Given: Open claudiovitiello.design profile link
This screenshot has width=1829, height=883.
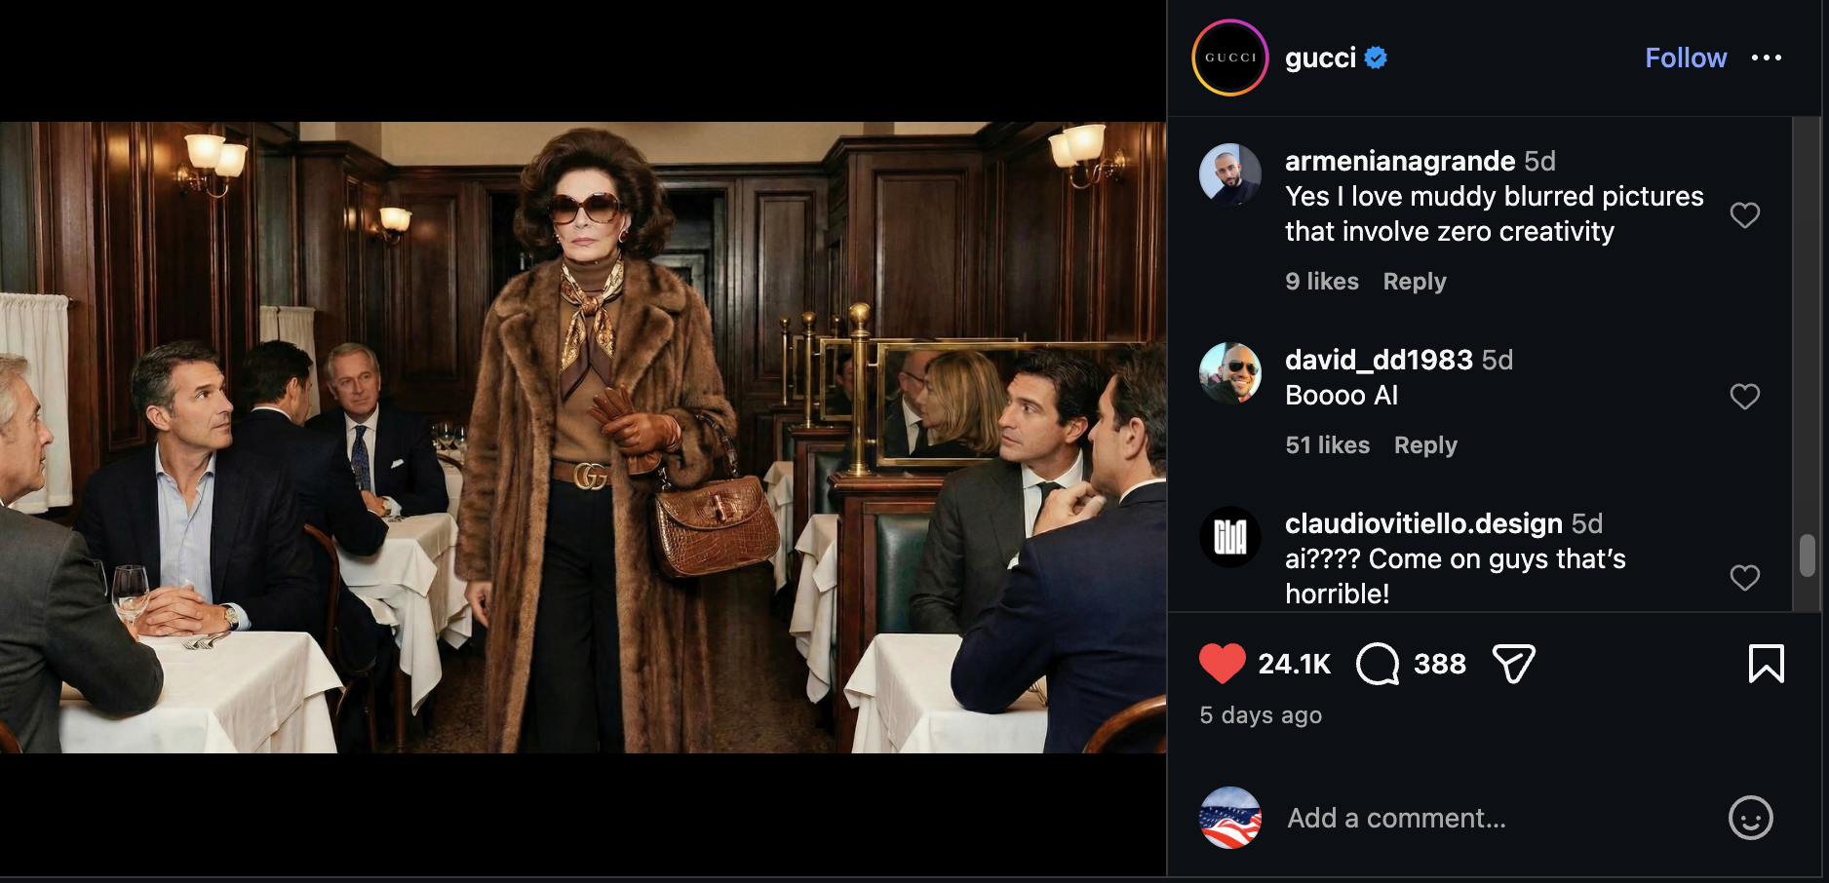Looking at the screenshot, I should coord(1423,523).
